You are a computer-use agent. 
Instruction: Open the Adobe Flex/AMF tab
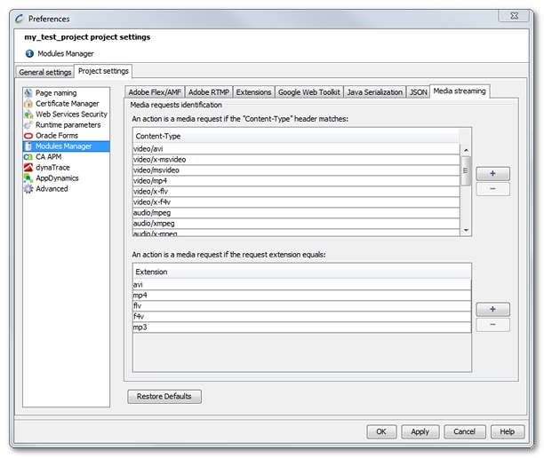coord(154,92)
